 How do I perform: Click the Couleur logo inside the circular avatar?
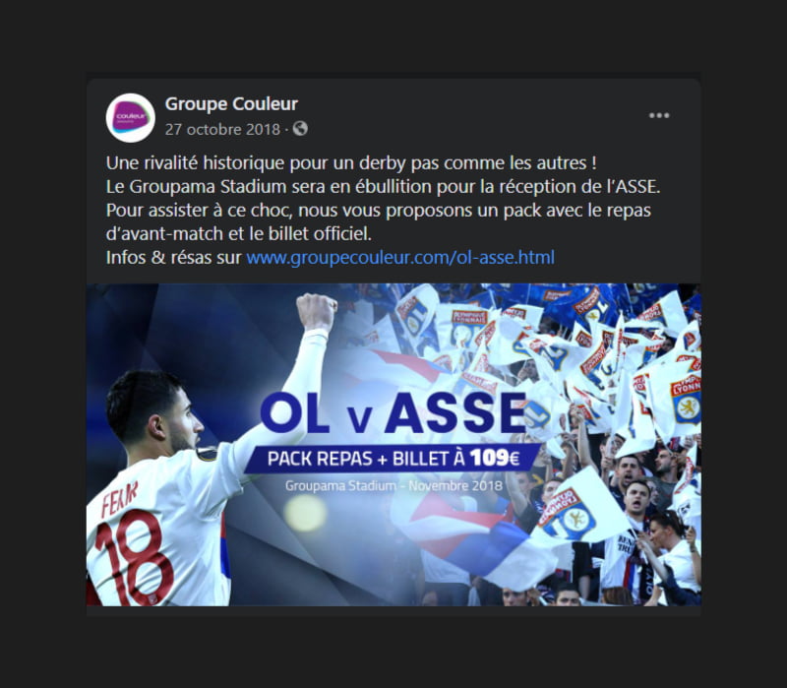pyautogui.click(x=129, y=115)
